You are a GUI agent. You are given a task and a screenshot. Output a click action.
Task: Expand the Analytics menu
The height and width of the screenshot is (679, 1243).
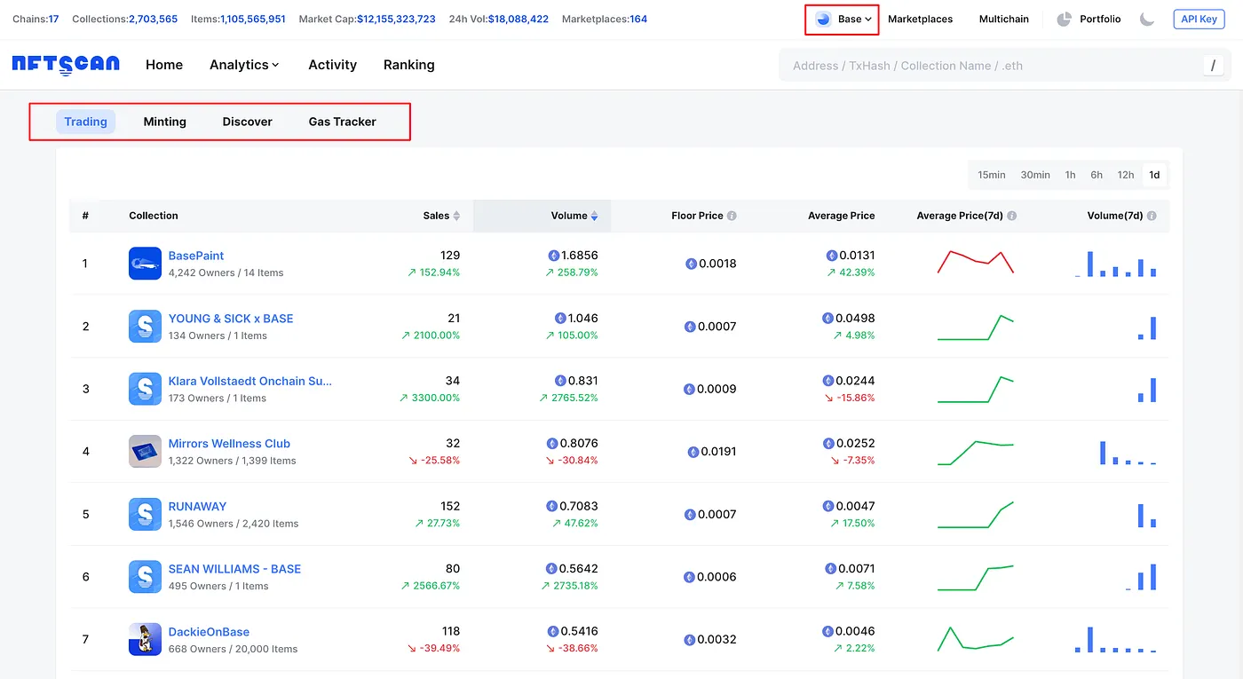click(x=244, y=65)
